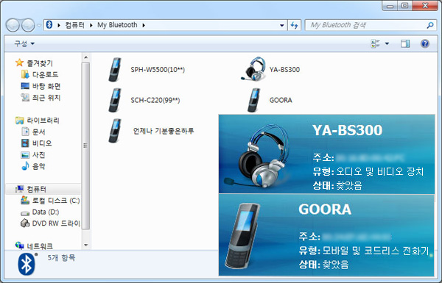Click the 5개 항목 status text
The height and width of the screenshot is (283, 442).
[61, 258]
